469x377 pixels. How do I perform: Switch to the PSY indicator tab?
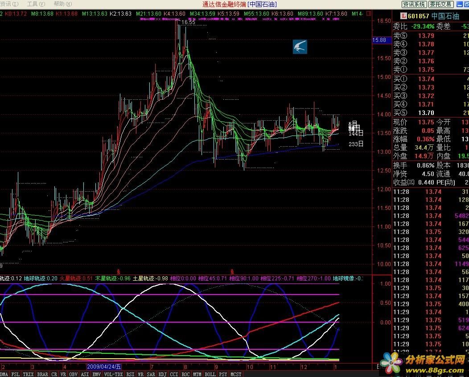point(223,374)
